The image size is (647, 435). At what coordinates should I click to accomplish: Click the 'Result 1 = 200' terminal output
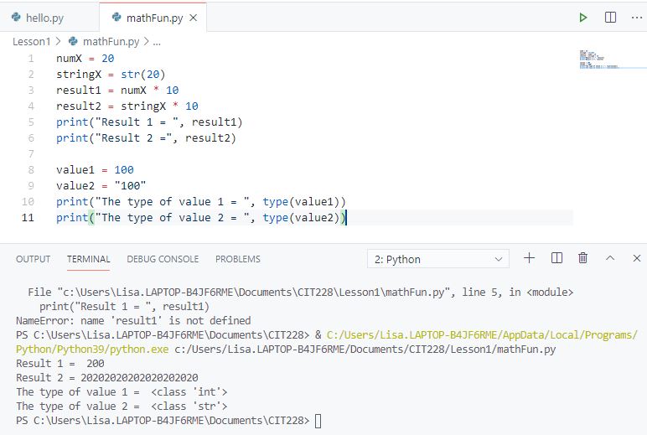tap(60, 364)
